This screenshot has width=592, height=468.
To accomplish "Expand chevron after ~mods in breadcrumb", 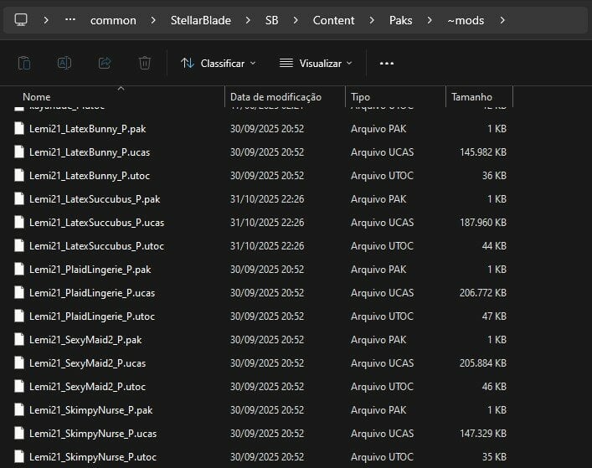I will pyautogui.click(x=502, y=20).
